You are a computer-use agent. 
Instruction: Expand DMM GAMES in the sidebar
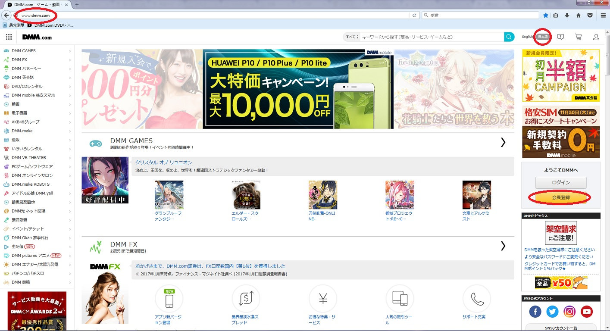(x=70, y=51)
